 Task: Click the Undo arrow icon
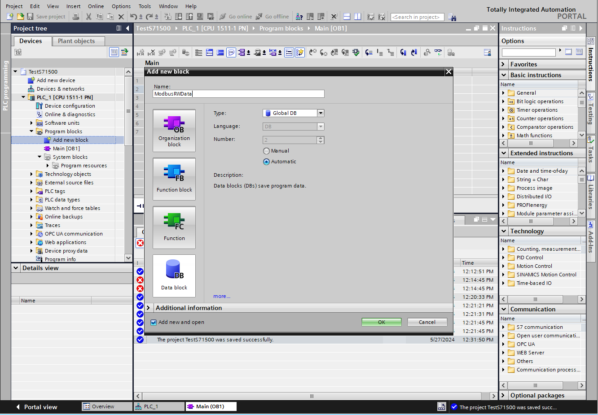133,17
